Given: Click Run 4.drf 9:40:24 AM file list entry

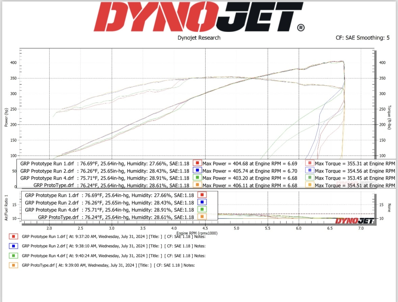Looking at the screenshot, I should [114, 256].
